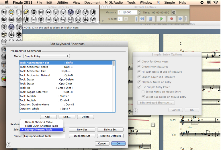Select the half step down tool
221x150 pixels.
(71, 20)
